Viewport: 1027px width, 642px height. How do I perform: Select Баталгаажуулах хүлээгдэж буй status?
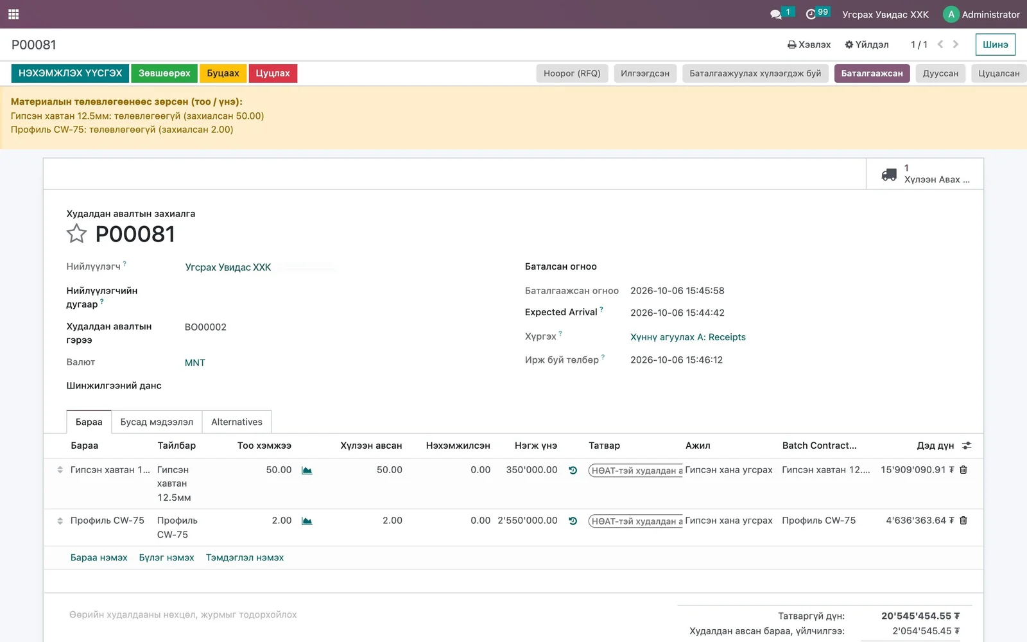click(x=755, y=73)
